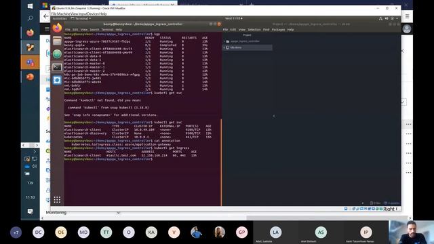The height and width of the screenshot is (244, 434).
Task: Click Activities in Ubuntu top bar
Action: pos(60,18)
